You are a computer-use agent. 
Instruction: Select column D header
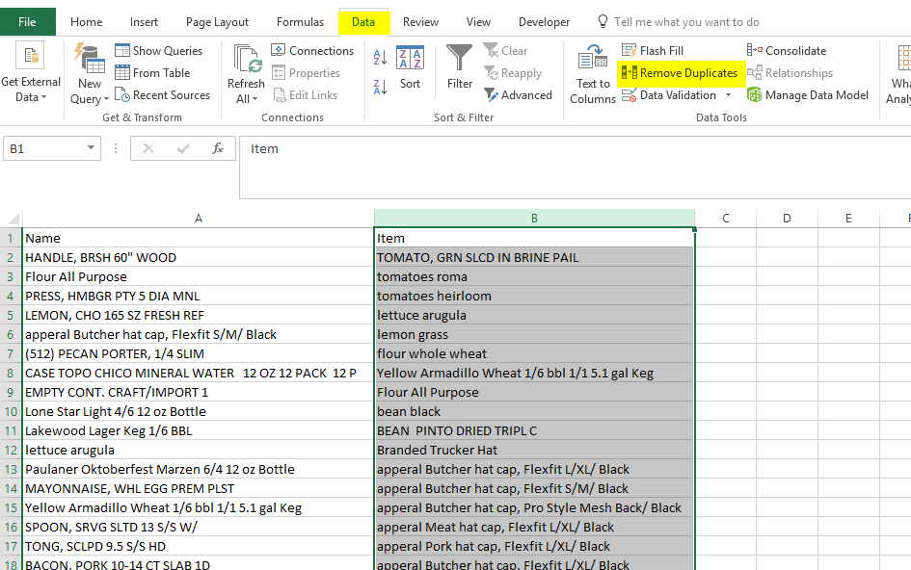coord(787,219)
